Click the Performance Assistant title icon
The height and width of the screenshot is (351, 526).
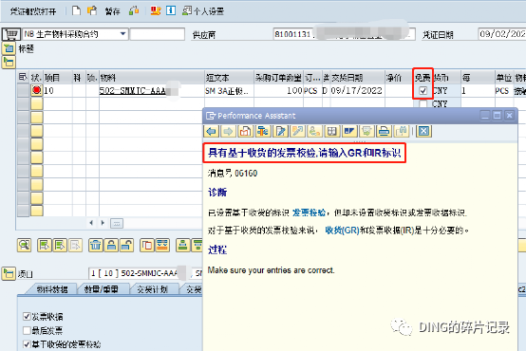(x=211, y=116)
